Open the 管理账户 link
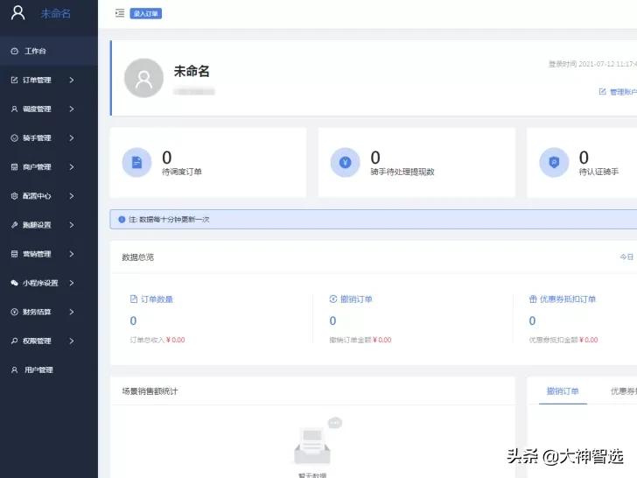Image resolution: width=637 pixels, height=478 pixels. pos(623,92)
